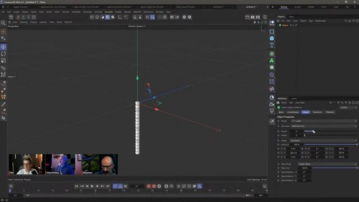This screenshot has height=202, width=359.
Task: Select the Matrix object in Objects manager
Action: point(286,25)
